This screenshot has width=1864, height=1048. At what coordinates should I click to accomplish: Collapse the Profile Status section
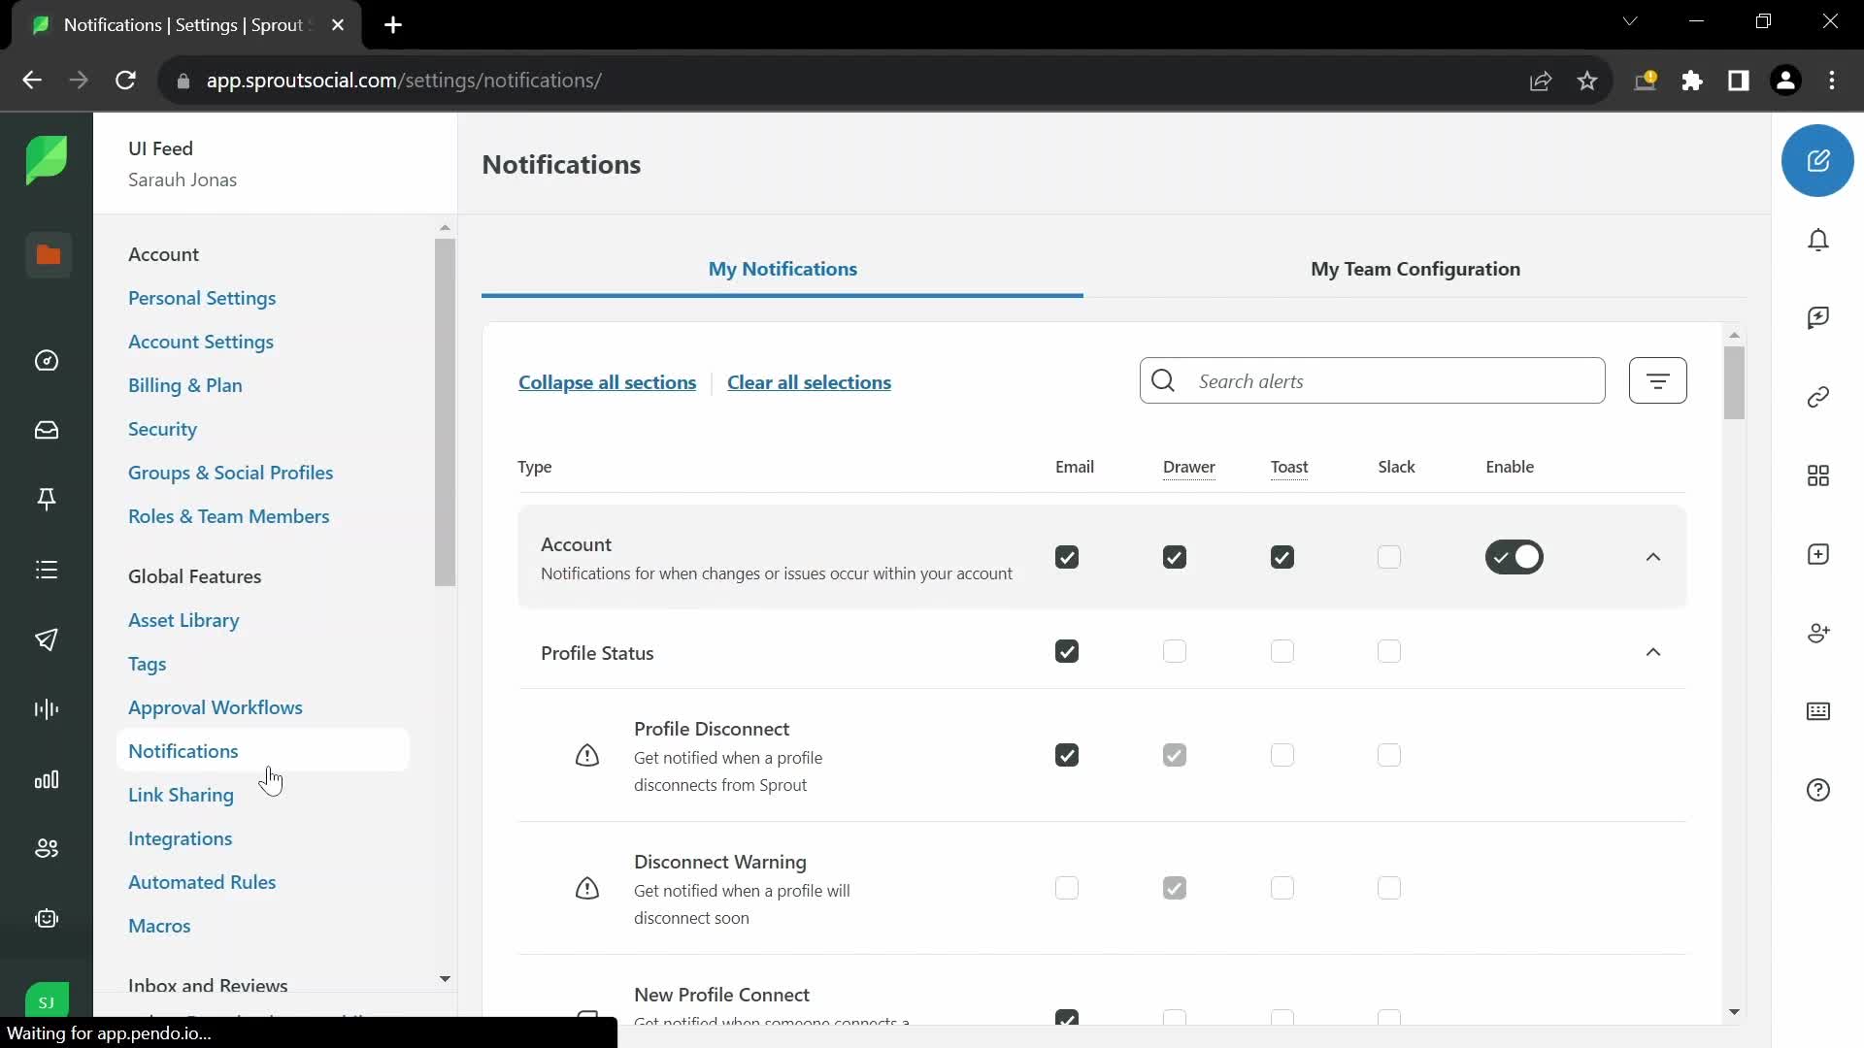1652,653
